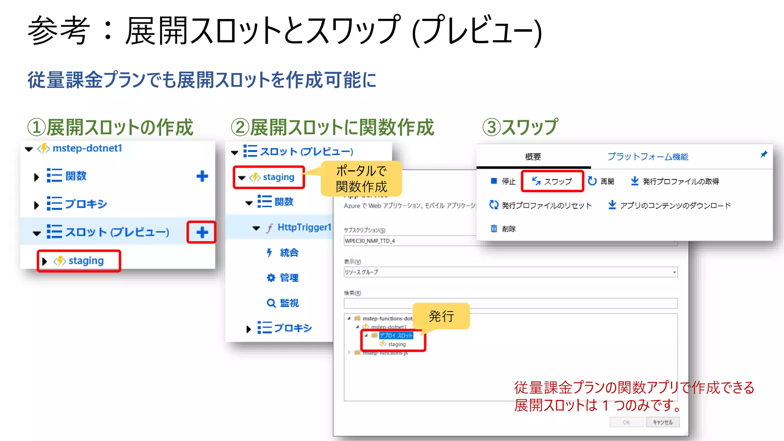Select 監視 under HttpTrigger1
784x441 pixels.
pos(289,303)
